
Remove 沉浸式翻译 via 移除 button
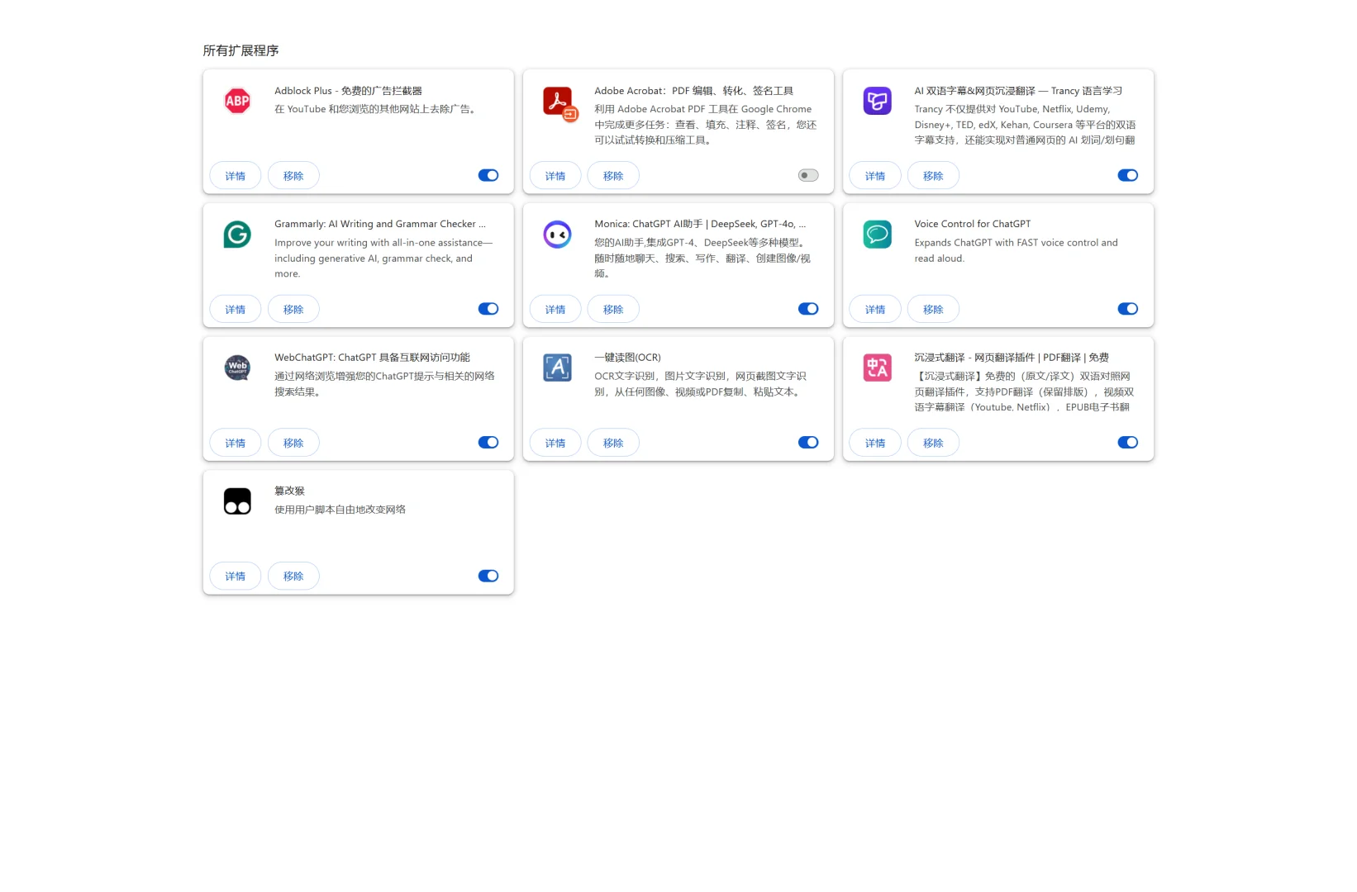tap(933, 444)
